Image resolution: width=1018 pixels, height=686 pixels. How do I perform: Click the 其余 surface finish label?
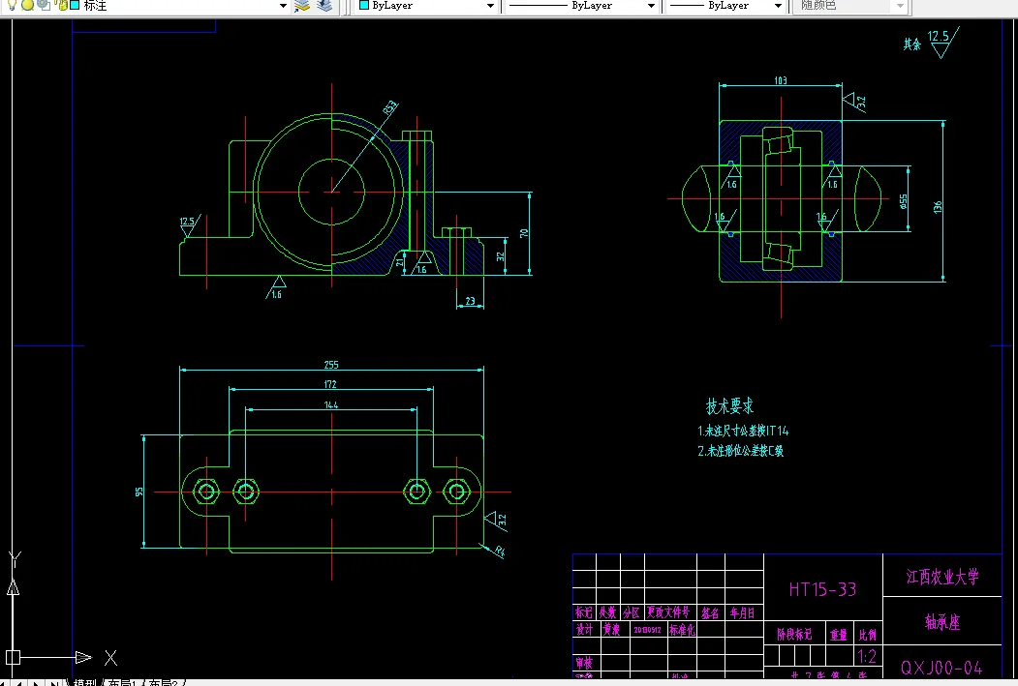click(x=912, y=45)
